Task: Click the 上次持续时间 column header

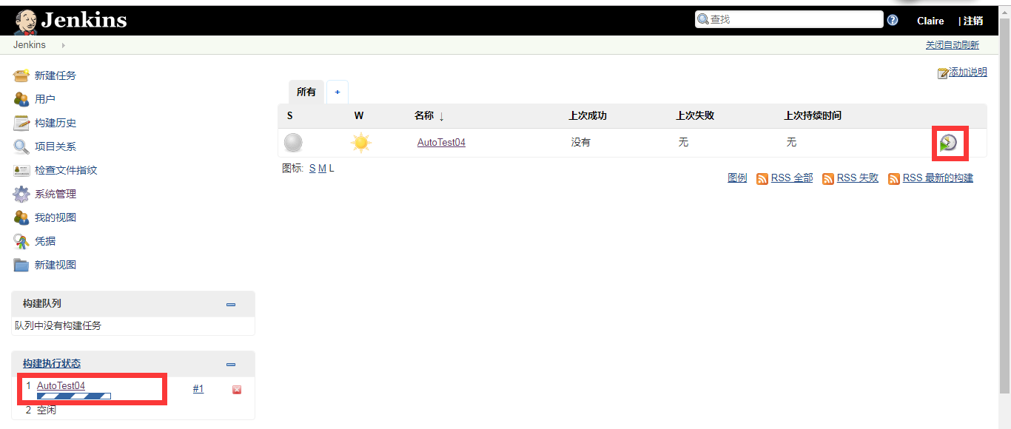Action: pos(813,116)
